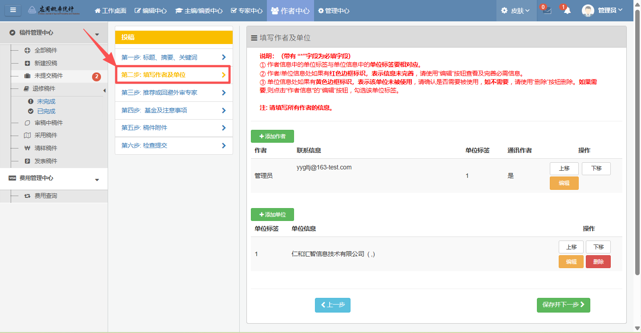
Task: Click the badge on 未提交稿件
Action: pyautogui.click(x=97, y=76)
